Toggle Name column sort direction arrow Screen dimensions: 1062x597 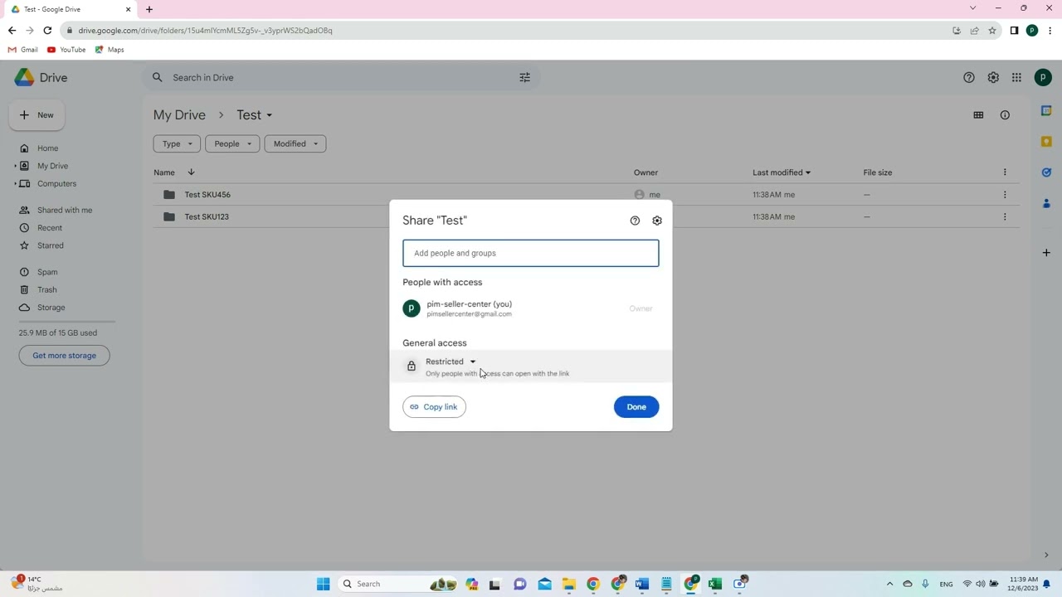pos(191,172)
